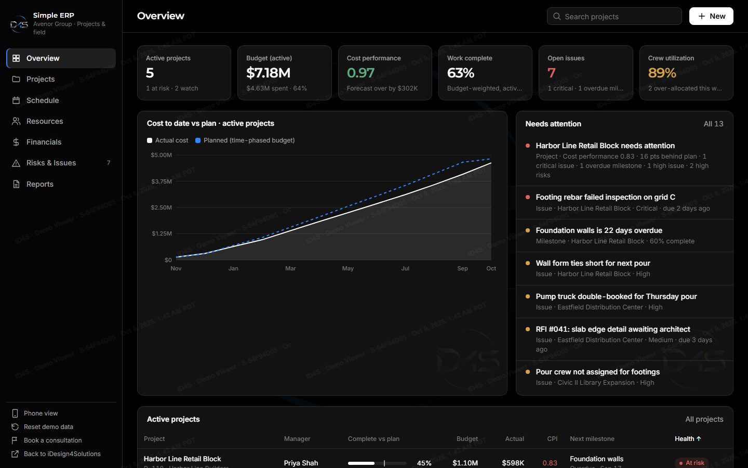The image size is (748, 468).
Task: Navigate to Resources
Action: 61,121
